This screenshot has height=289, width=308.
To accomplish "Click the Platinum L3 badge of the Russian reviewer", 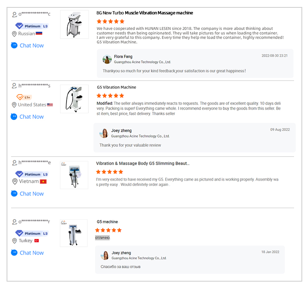I will pyautogui.click(x=32, y=26).
